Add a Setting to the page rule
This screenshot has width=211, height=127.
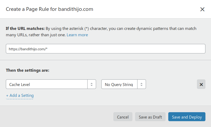coord(21,96)
